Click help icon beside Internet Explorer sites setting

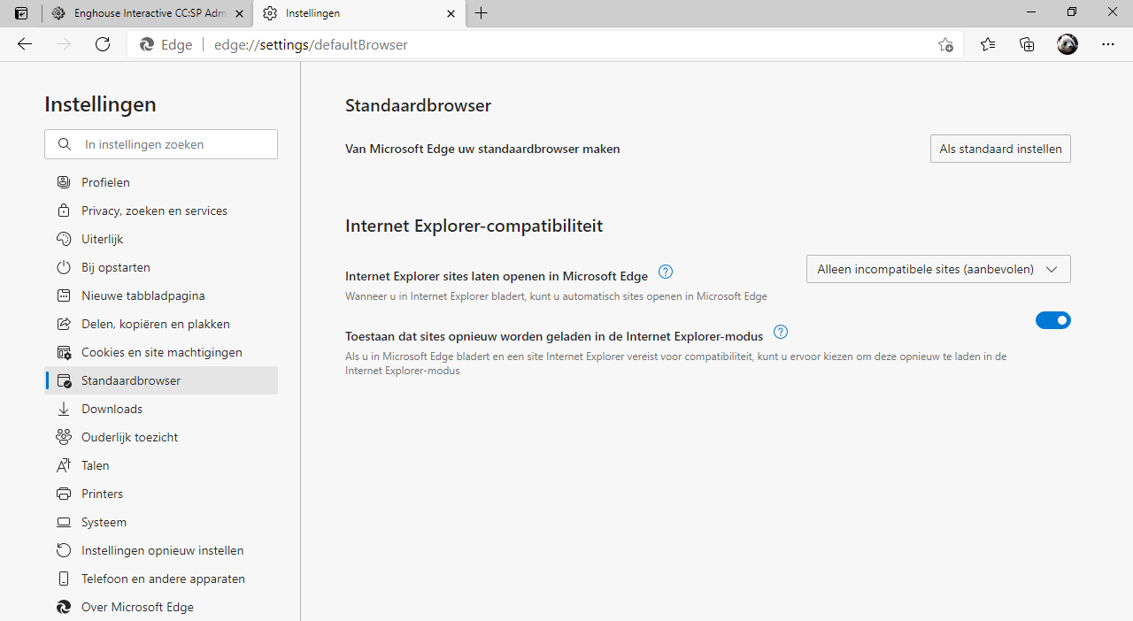(x=667, y=272)
